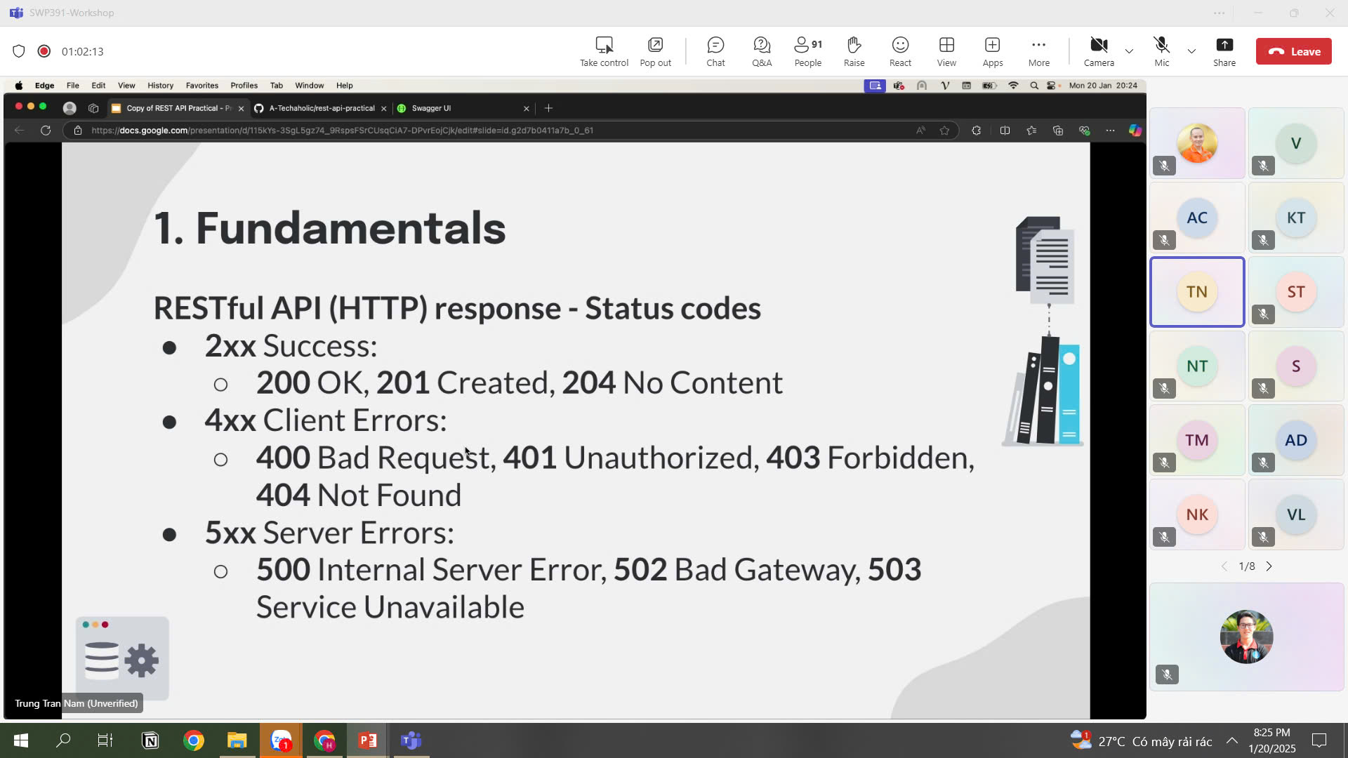1348x758 pixels.
Task: Unmute the Mic
Action: pyautogui.click(x=1161, y=51)
